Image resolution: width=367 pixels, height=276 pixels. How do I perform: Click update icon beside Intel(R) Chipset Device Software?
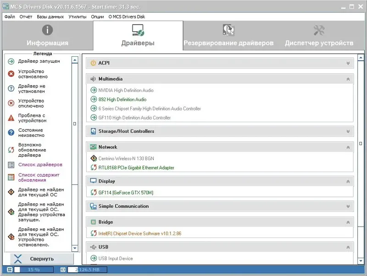(94, 233)
